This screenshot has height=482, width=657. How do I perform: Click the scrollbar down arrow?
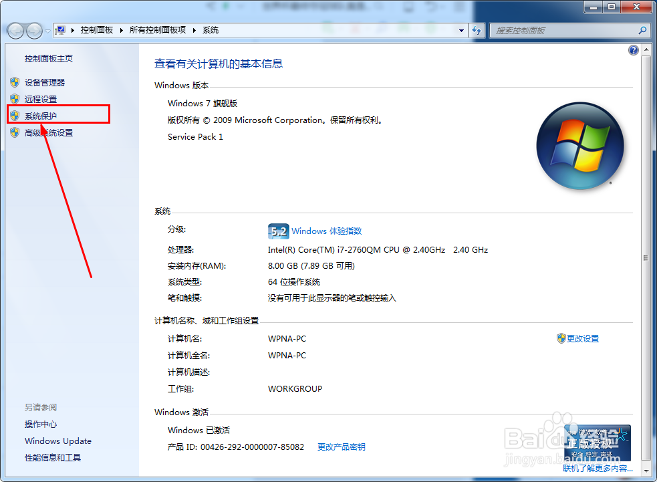tap(646, 470)
